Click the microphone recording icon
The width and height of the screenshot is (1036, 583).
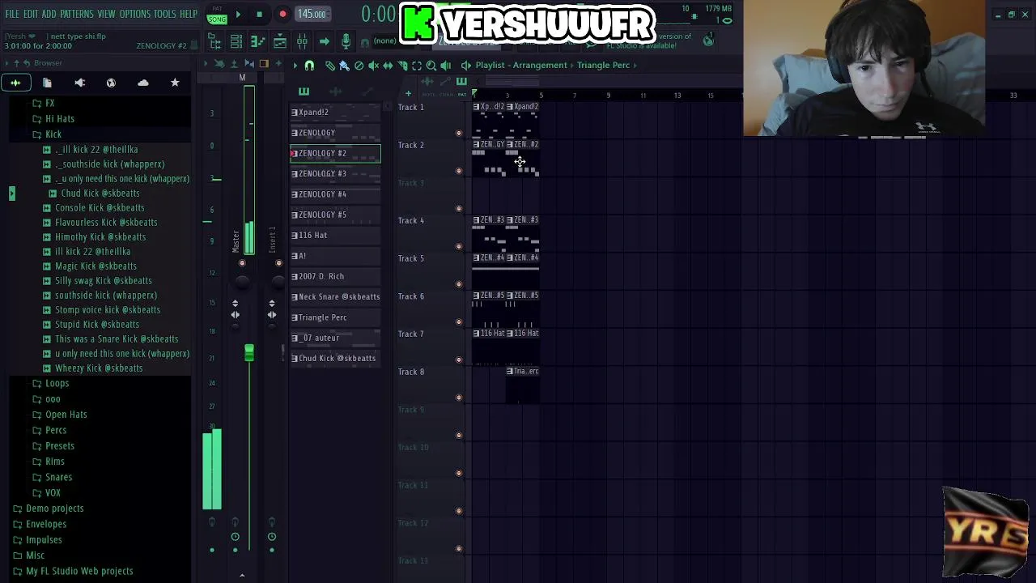(346, 41)
